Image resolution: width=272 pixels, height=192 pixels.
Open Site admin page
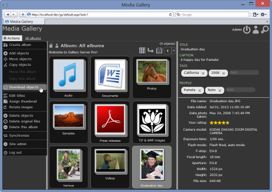pos(24,144)
